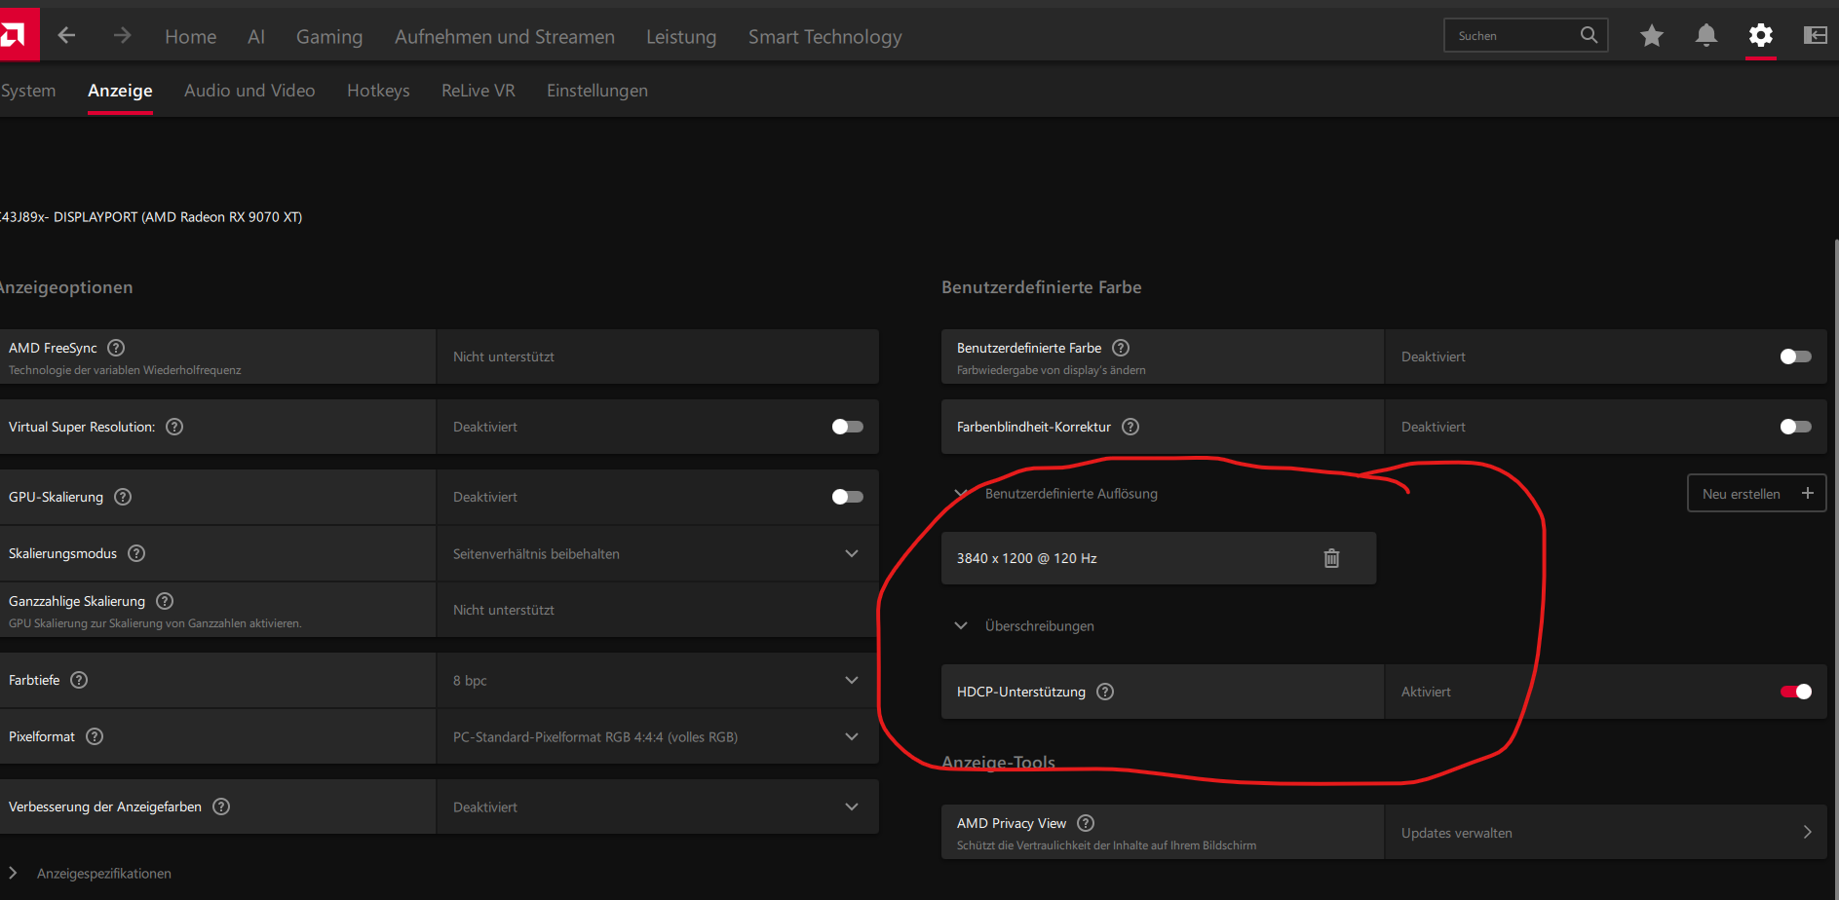Go forward with the right arrow
The image size is (1839, 900).
click(x=122, y=36)
